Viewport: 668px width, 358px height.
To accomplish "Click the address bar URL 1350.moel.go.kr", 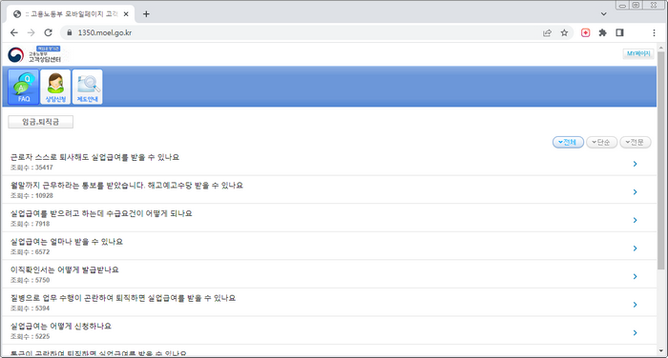I will click(105, 32).
